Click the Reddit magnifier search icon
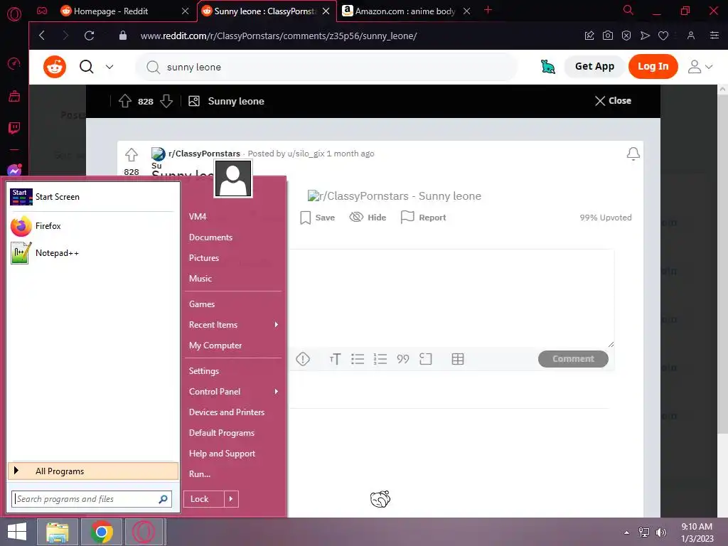The width and height of the screenshot is (728, 546). [86, 67]
